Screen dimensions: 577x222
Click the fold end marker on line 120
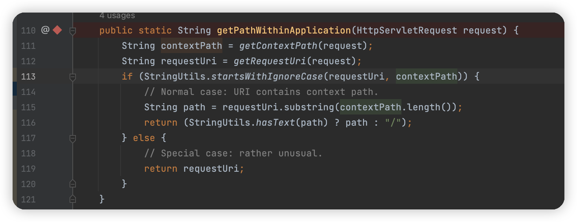pos(73,184)
